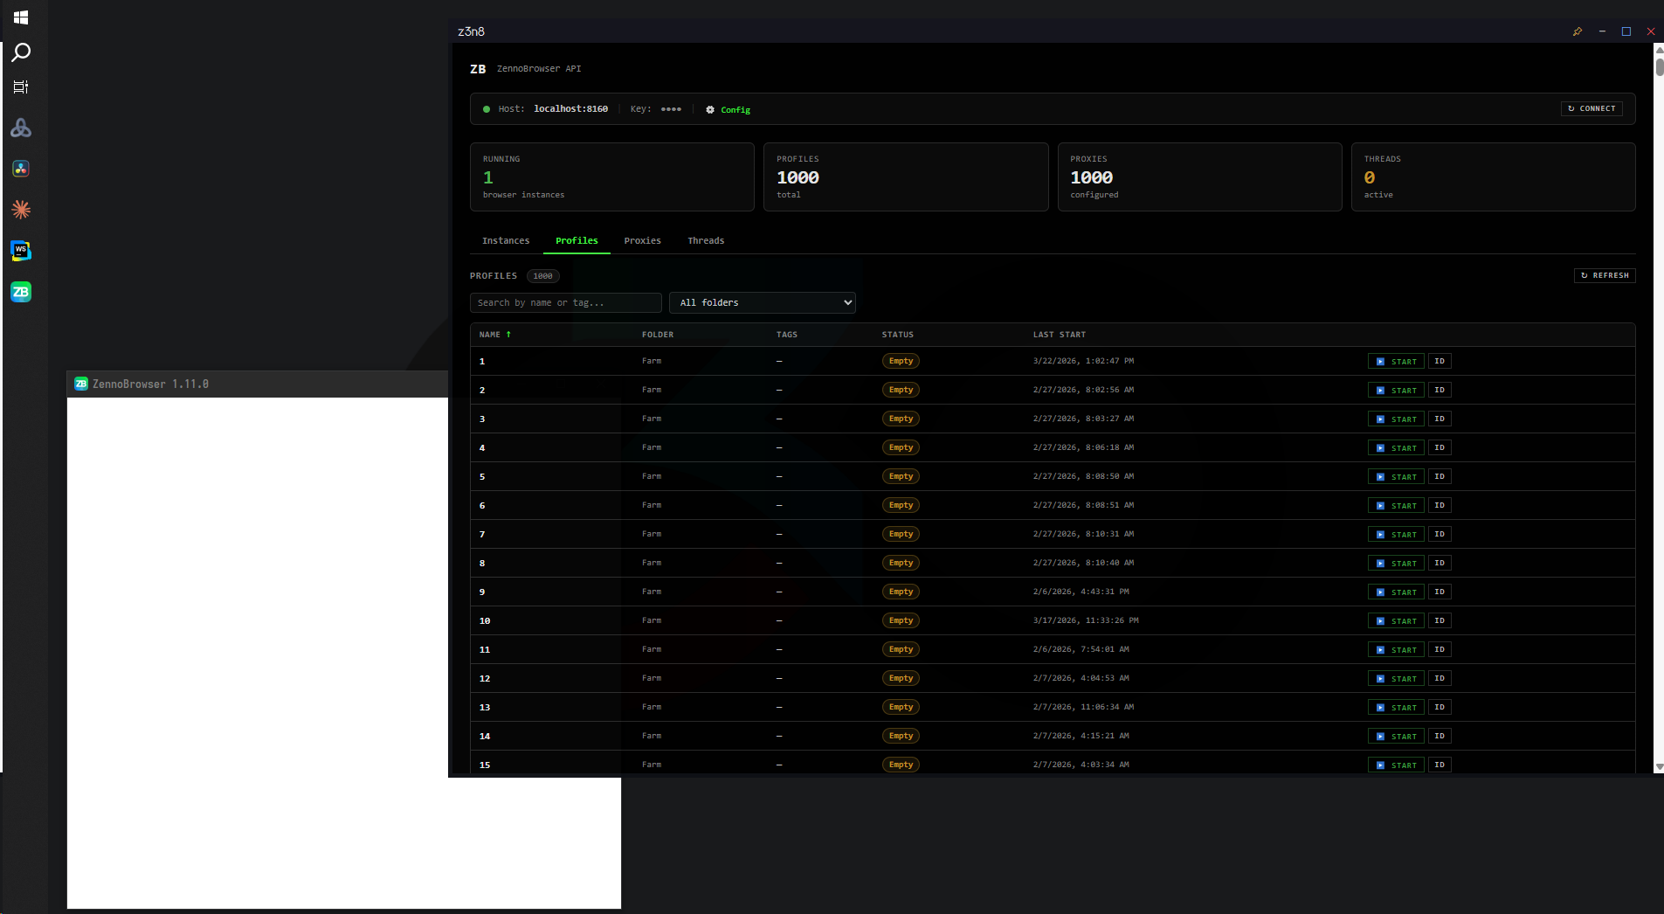Sort the table by the NAME column
The width and height of the screenshot is (1664, 914).
[494, 335]
